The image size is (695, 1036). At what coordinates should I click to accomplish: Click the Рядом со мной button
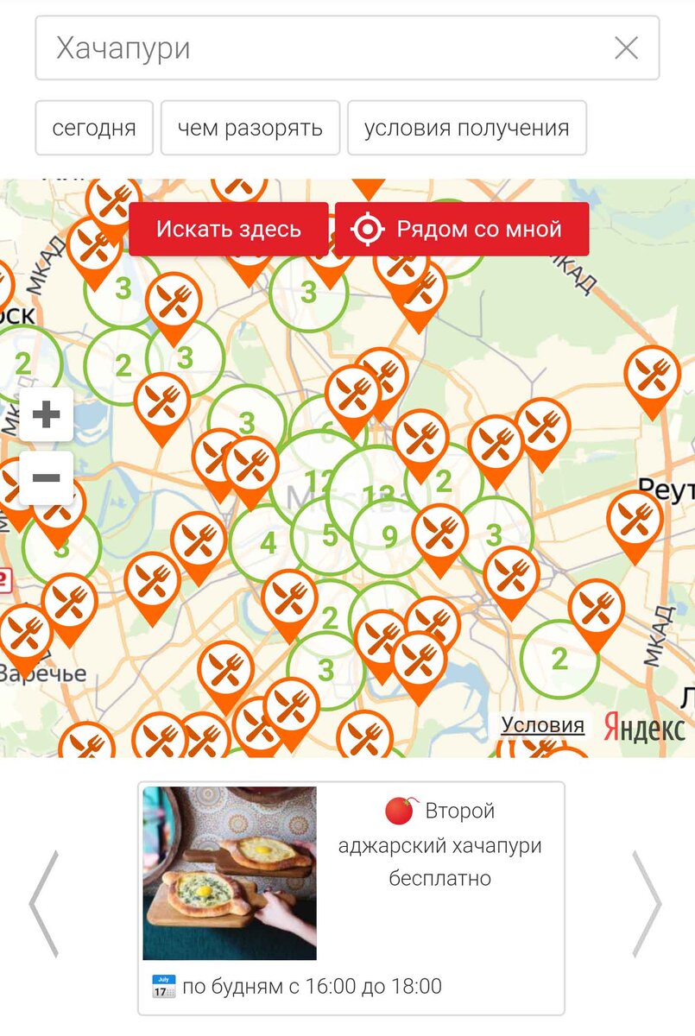click(462, 229)
